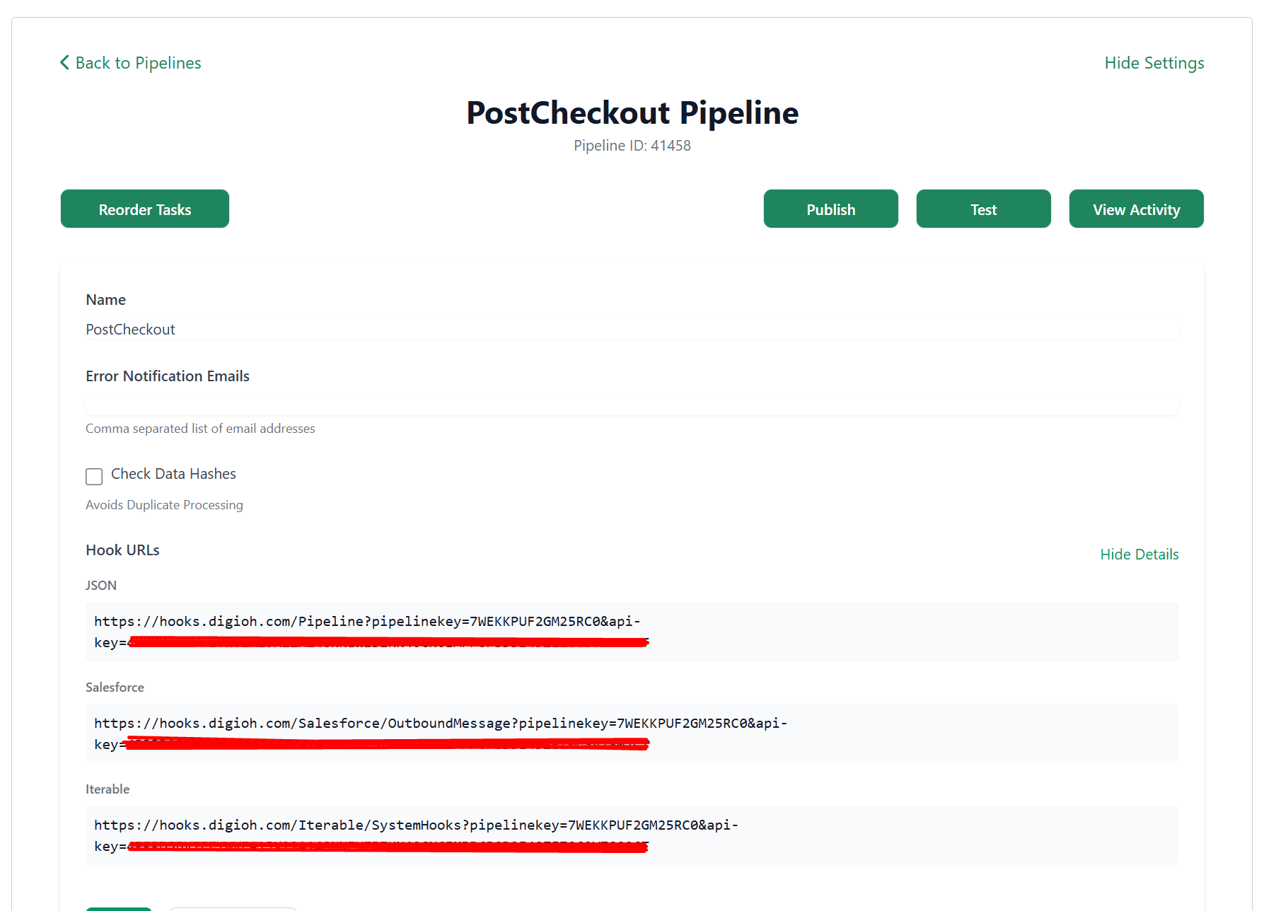Select the Iterable SystemHooks hook URL
Image resolution: width=1288 pixels, height=911 pixels.
pyautogui.click(x=631, y=835)
